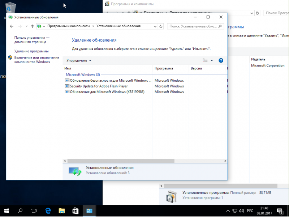Click the icon of the KB3199986 update
Screen dimensions: 289x217
67,92
